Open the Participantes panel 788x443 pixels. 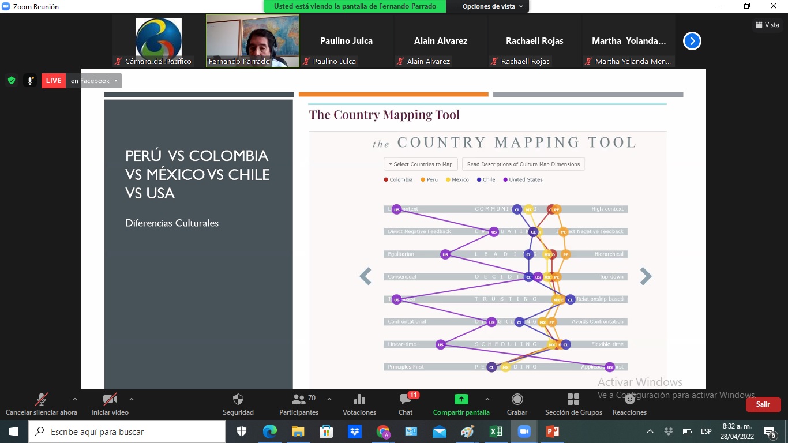299,404
